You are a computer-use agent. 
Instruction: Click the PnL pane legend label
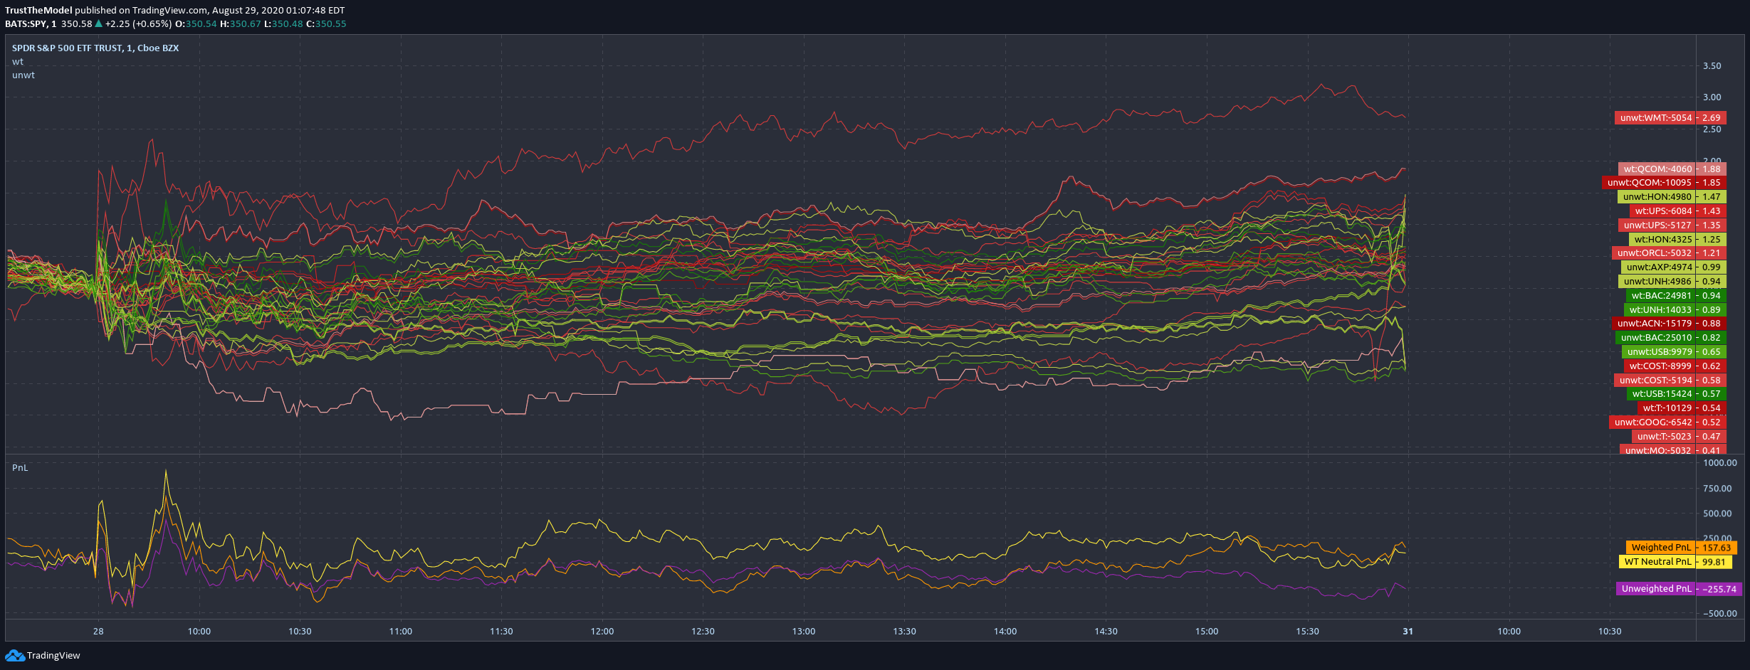20,467
